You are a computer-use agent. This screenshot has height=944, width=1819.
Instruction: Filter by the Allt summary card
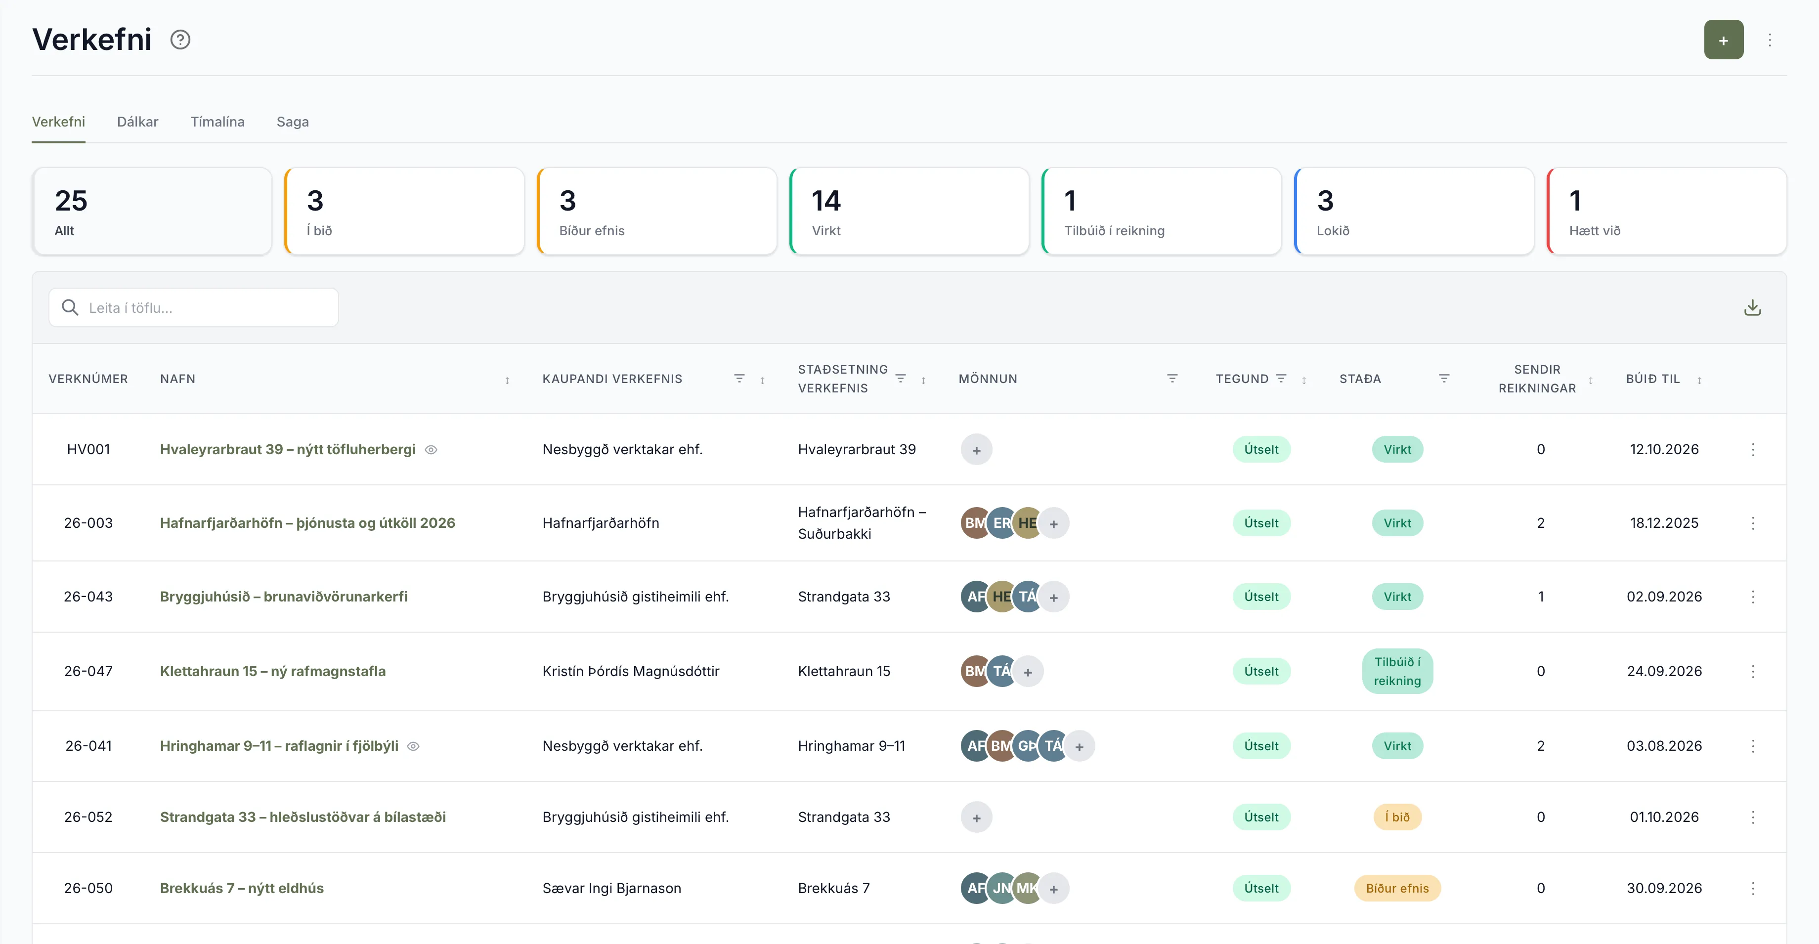tap(152, 211)
